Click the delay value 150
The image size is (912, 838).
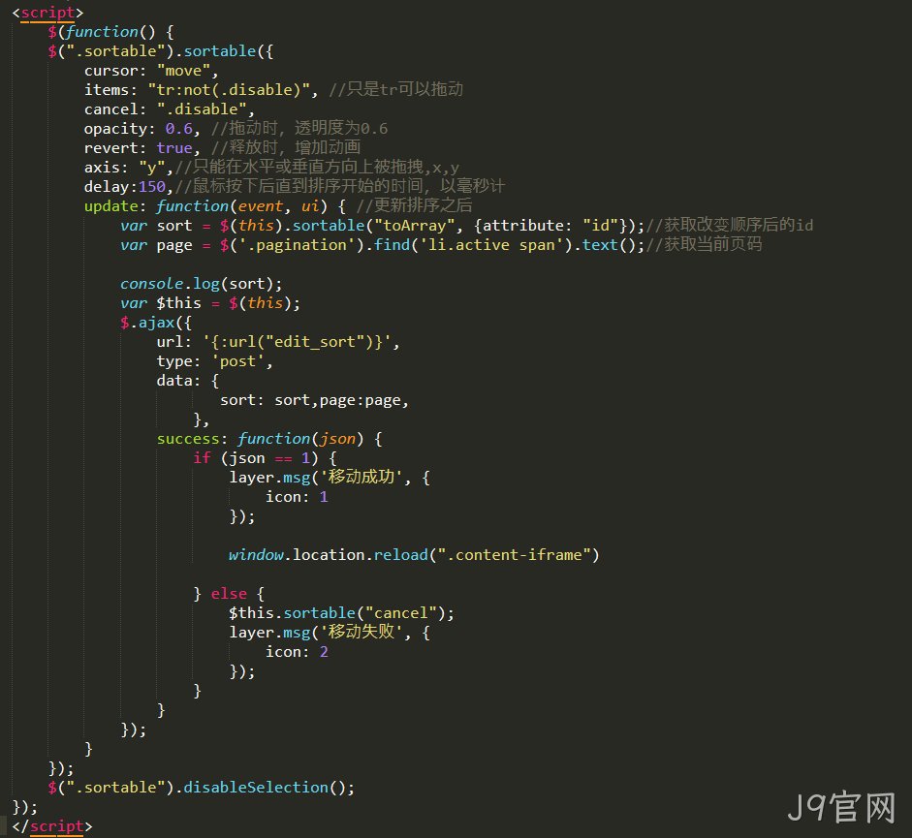152,187
